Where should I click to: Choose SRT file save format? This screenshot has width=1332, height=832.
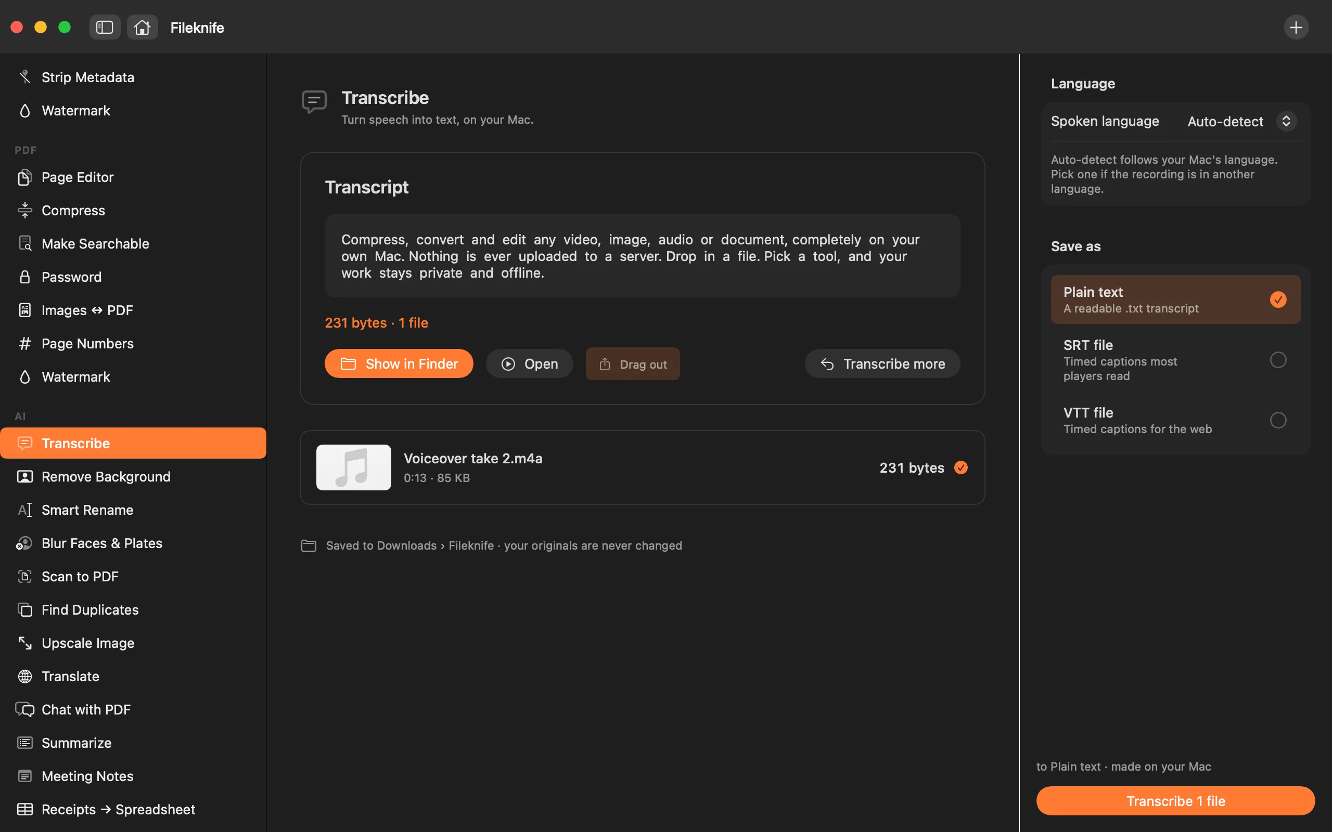1175,360
